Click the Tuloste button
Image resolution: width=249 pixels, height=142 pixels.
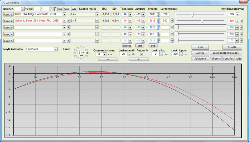click(x=232, y=47)
